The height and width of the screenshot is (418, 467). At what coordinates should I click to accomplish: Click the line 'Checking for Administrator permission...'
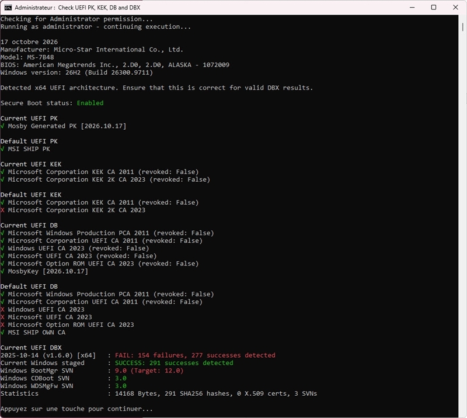click(x=76, y=19)
